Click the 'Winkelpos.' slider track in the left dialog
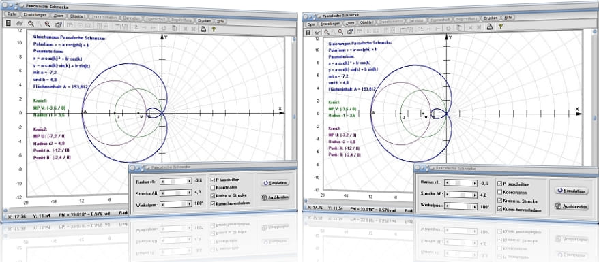The height and width of the screenshot is (262, 599). coord(176,205)
